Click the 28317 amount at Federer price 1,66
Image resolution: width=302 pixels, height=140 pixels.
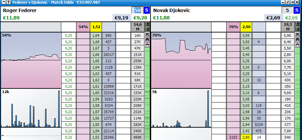point(109,55)
